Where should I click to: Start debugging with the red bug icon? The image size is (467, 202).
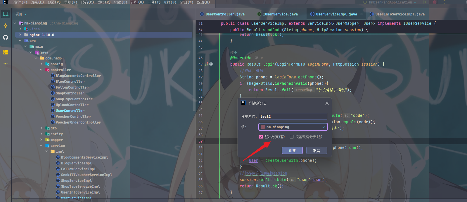(x=435, y=2)
